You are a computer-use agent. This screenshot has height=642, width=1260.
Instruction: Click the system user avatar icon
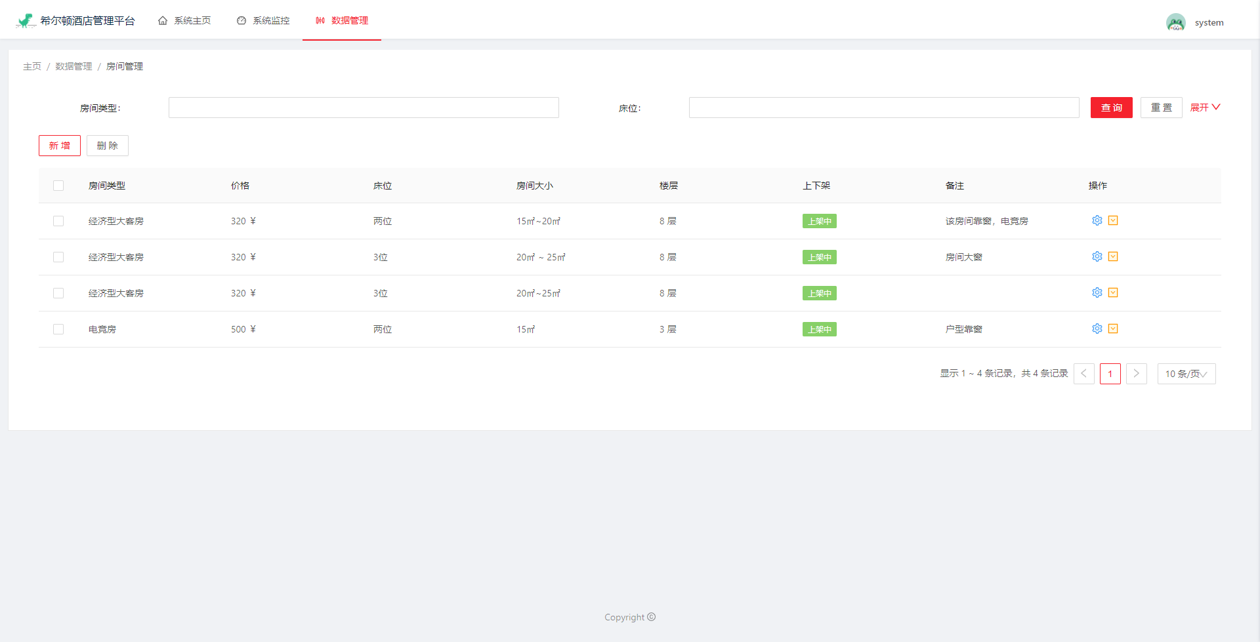(1175, 22)
